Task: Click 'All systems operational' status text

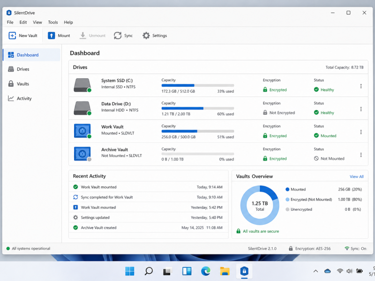Action: tap(31, 249)
